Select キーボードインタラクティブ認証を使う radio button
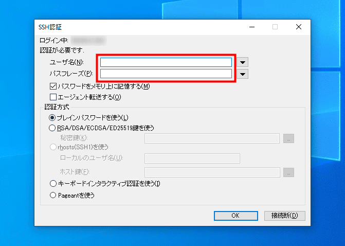 pos(53,183)
